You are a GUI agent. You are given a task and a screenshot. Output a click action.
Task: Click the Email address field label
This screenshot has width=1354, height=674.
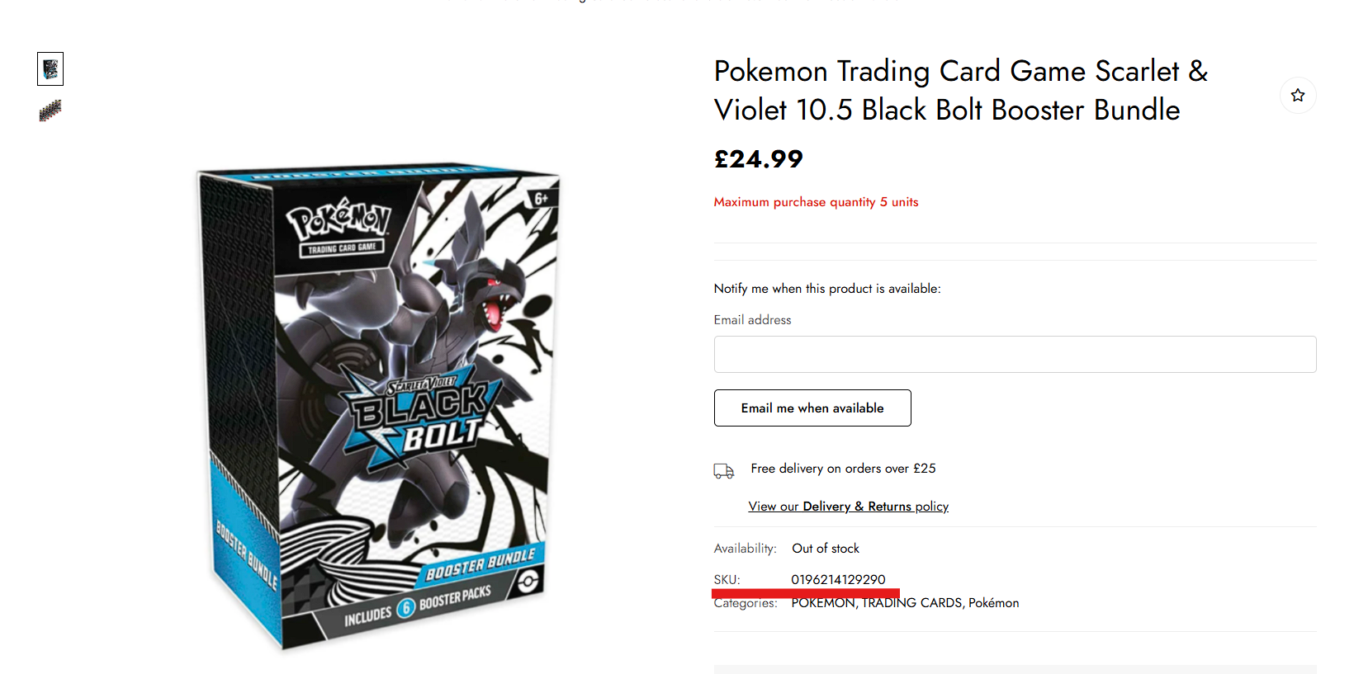point(752,320)
